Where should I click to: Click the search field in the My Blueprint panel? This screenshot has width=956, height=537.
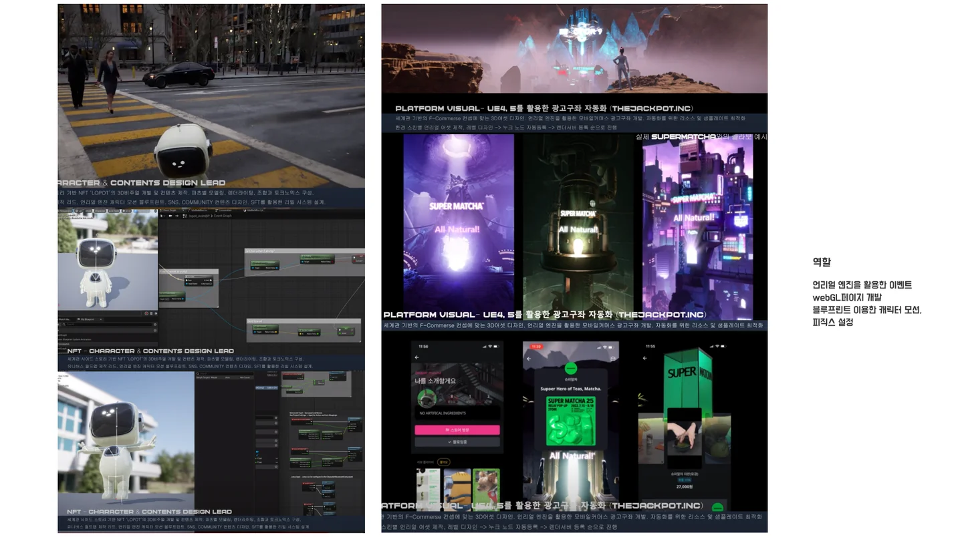106,325
